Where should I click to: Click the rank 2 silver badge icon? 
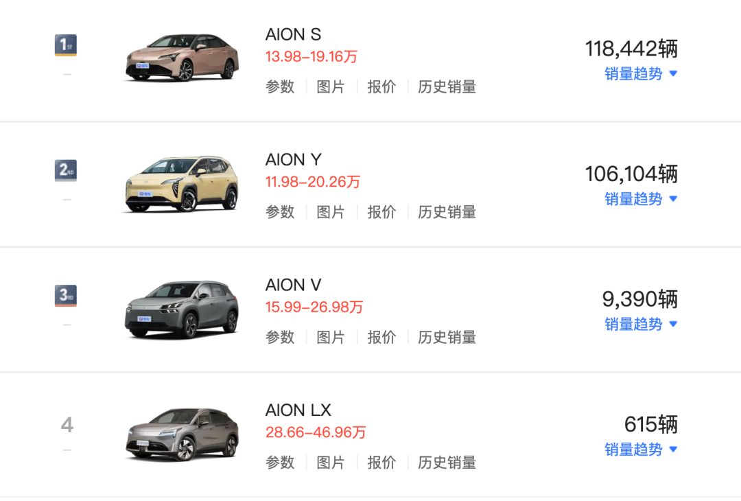coord(66,171)
